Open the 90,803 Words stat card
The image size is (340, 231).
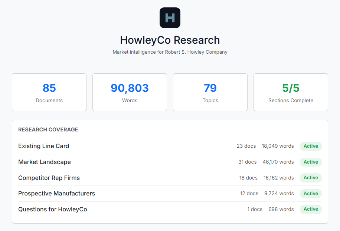130,92
